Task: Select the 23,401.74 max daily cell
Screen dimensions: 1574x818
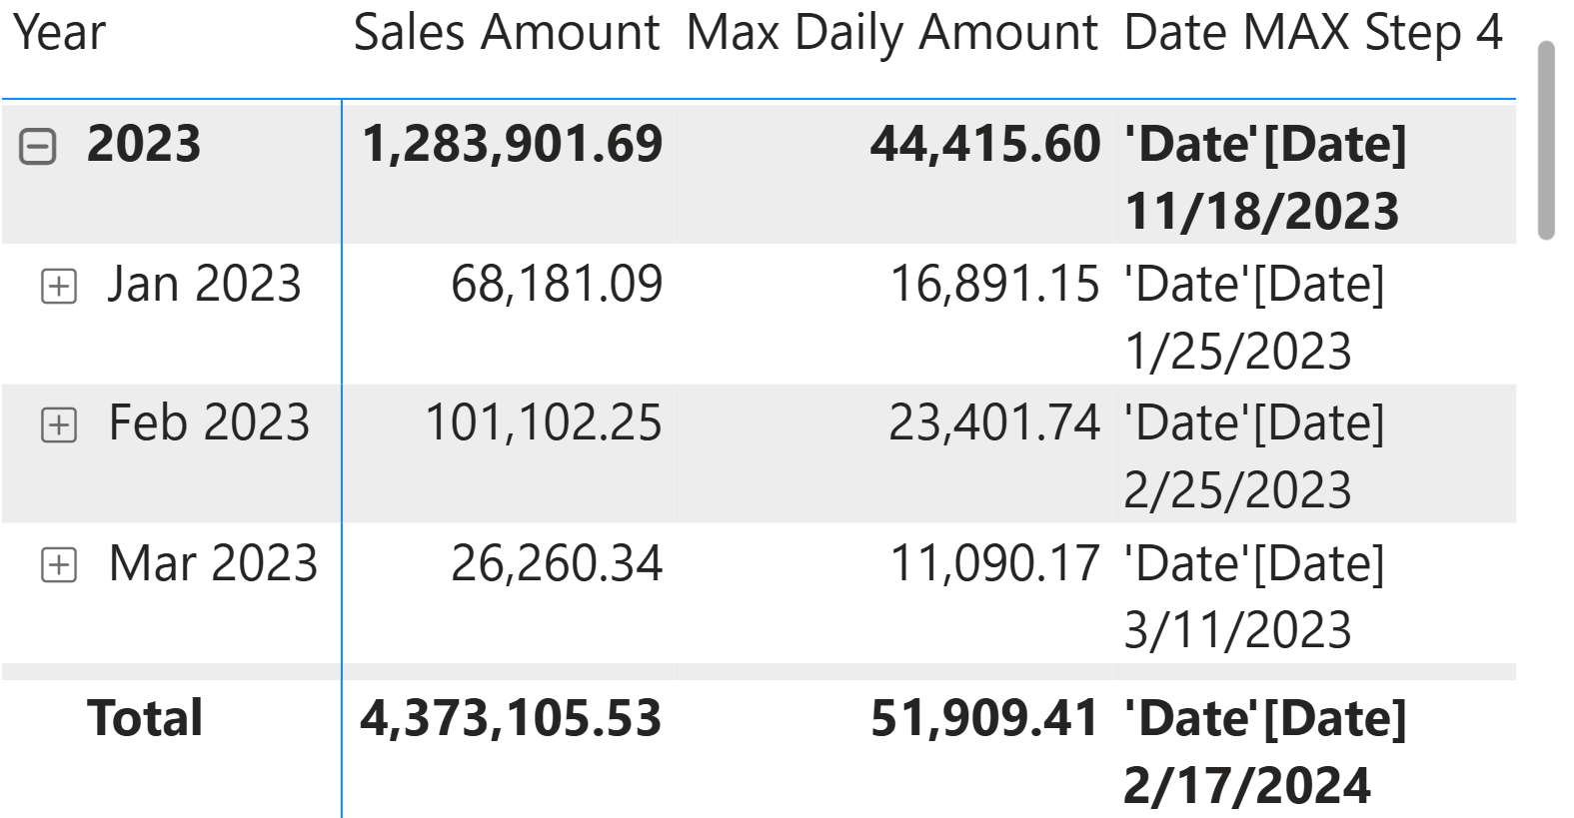Action: tap(994, 422)
